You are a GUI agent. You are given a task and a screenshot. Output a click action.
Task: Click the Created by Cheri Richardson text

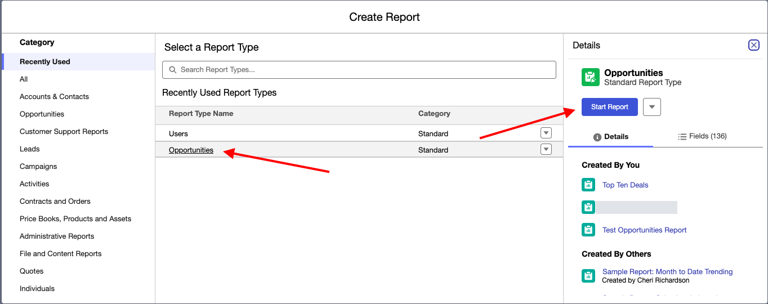coord(645,280)
